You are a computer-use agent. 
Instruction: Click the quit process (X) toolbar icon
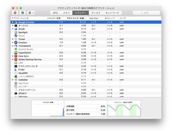point(15,13)
